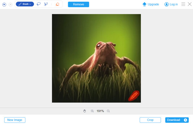Click the New Image button
This screenshot has height=125, width=193.
pyautogui.click(x=15, y=120)
